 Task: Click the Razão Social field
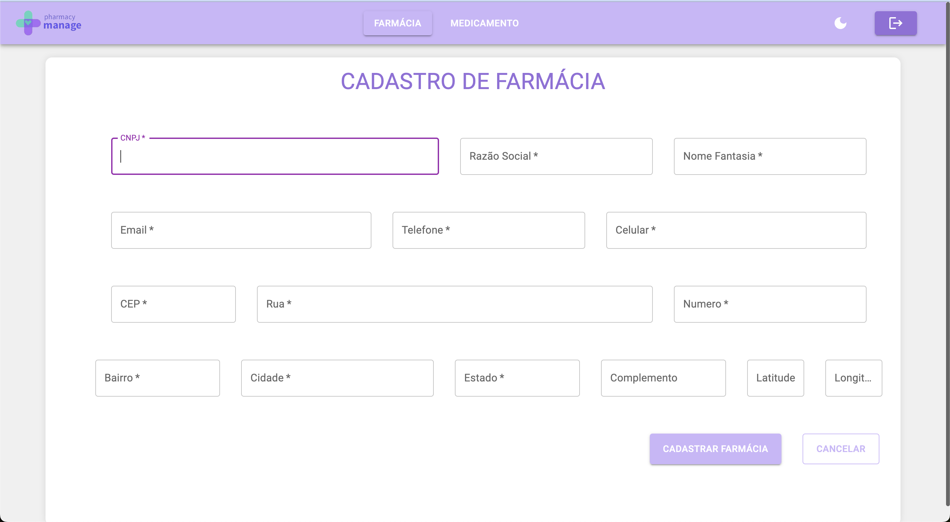tap(556, 156)
